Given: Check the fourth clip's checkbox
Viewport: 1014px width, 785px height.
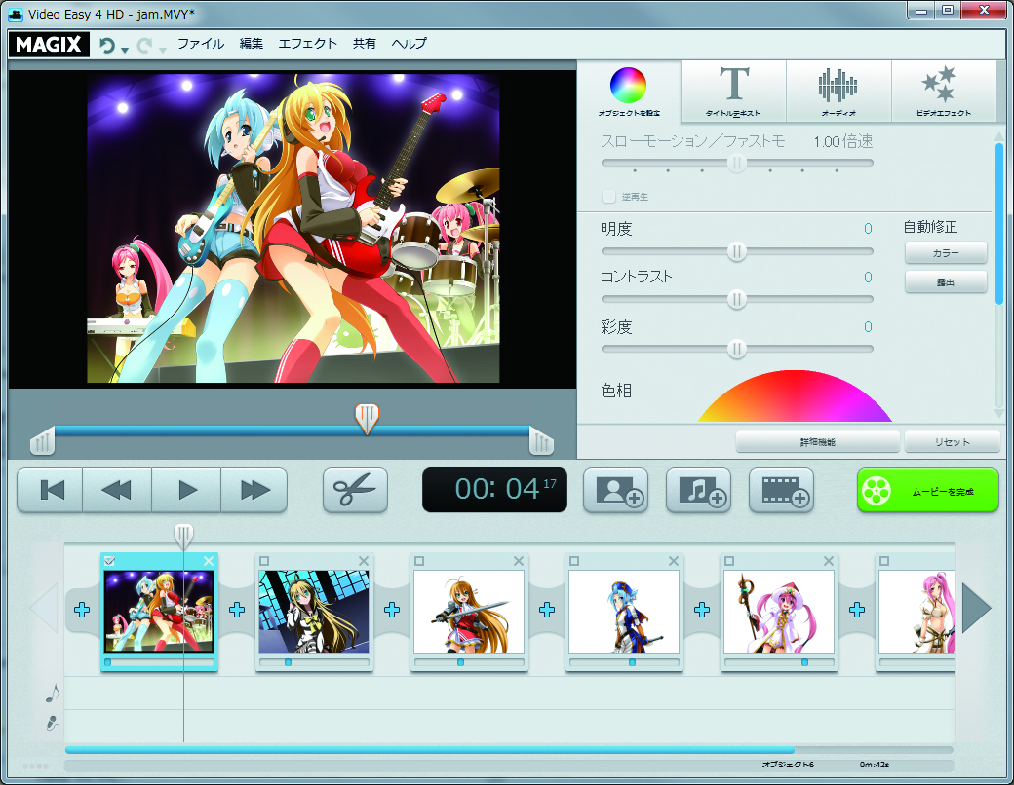Looking at the screenshot, I should (574, 561).
